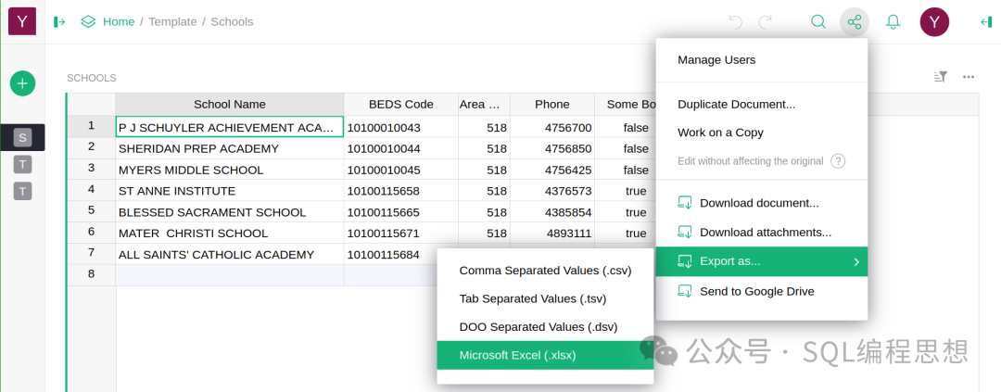Click Manage Users in share menu
The image size is (1001, 392).
tap(716, 60)
